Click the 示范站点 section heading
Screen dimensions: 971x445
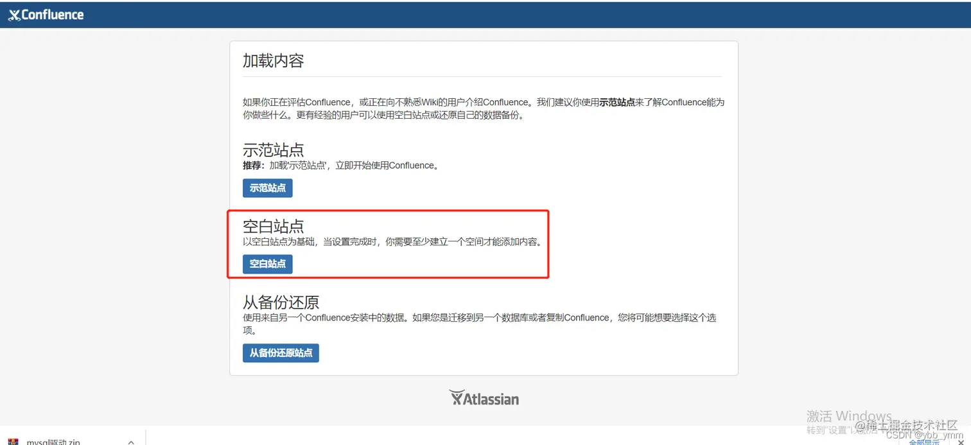(x=273, y=150)
